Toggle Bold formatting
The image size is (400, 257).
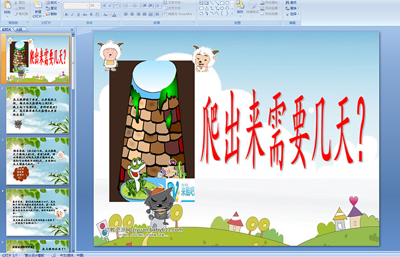(x=66, y=14)
